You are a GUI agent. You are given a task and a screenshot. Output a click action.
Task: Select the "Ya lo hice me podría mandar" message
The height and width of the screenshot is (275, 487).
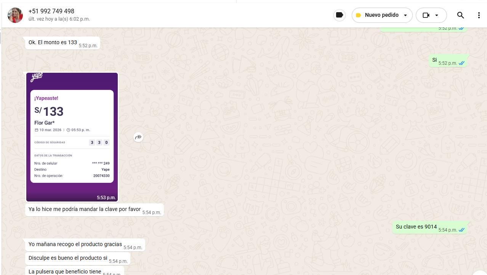click(85, 209)
